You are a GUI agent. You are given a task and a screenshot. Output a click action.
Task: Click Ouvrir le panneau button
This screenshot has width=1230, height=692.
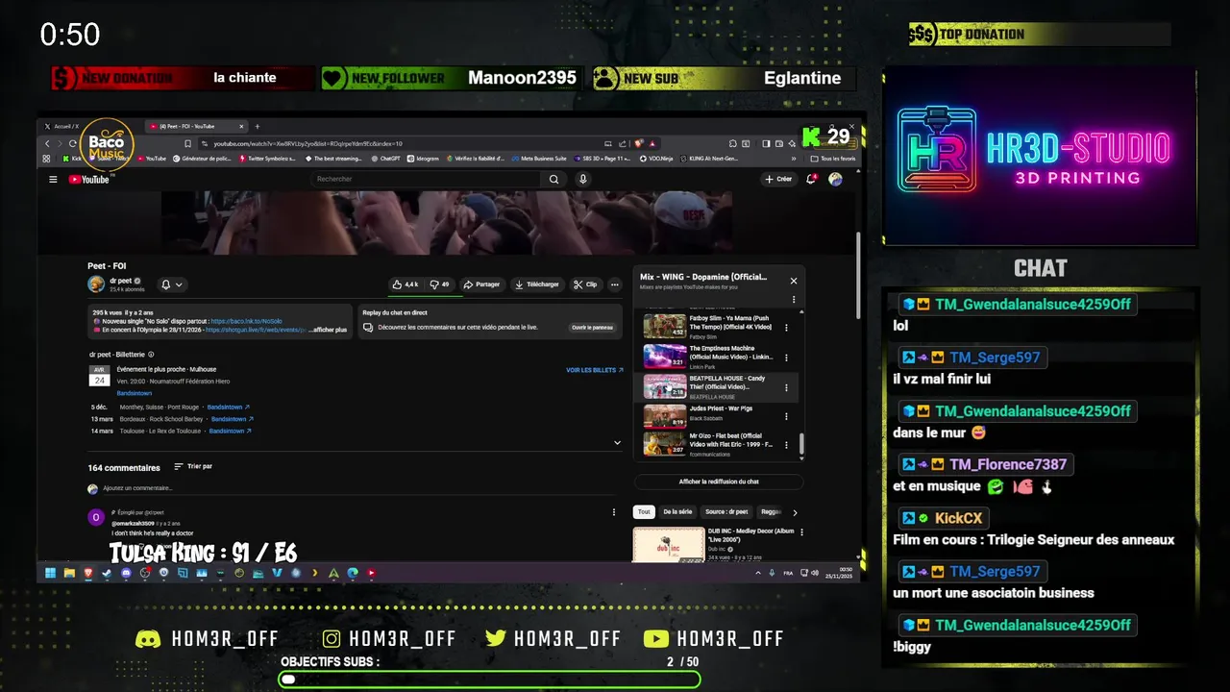[592, 328]
